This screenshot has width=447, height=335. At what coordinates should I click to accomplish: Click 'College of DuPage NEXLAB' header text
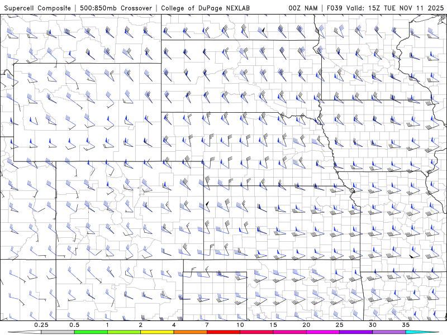click(205, 8)
